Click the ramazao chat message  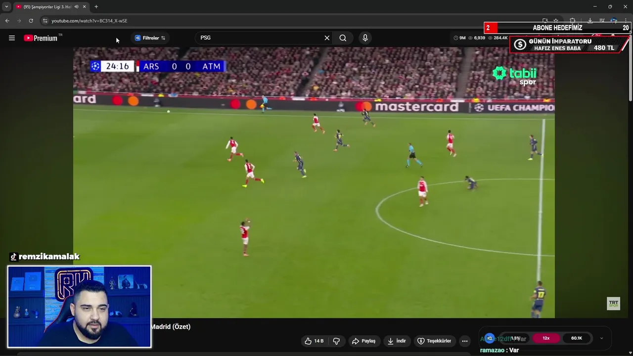[x=499, y=350]
